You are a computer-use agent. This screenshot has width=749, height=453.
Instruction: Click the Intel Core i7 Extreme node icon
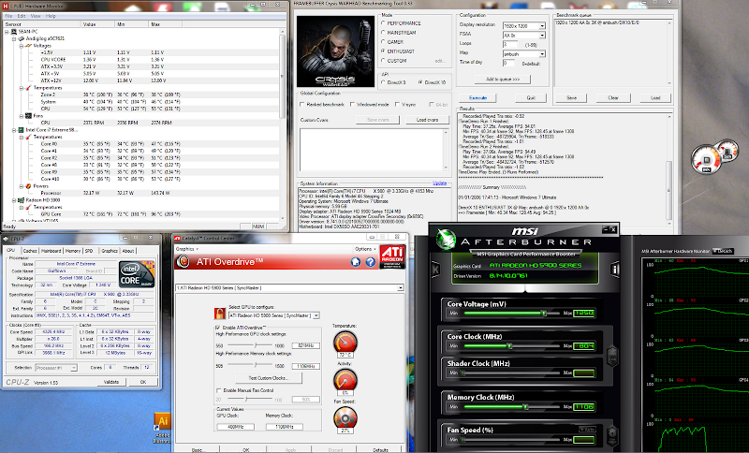pyautogui.click(x=21, y=130)
